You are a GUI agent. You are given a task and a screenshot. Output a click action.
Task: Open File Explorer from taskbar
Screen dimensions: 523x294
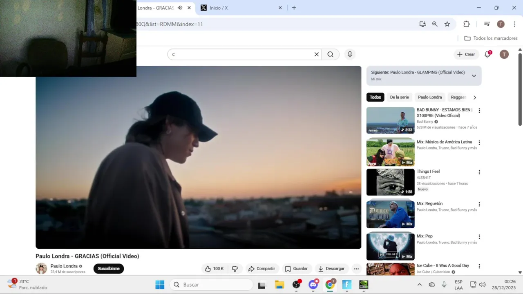click(279, 285)
